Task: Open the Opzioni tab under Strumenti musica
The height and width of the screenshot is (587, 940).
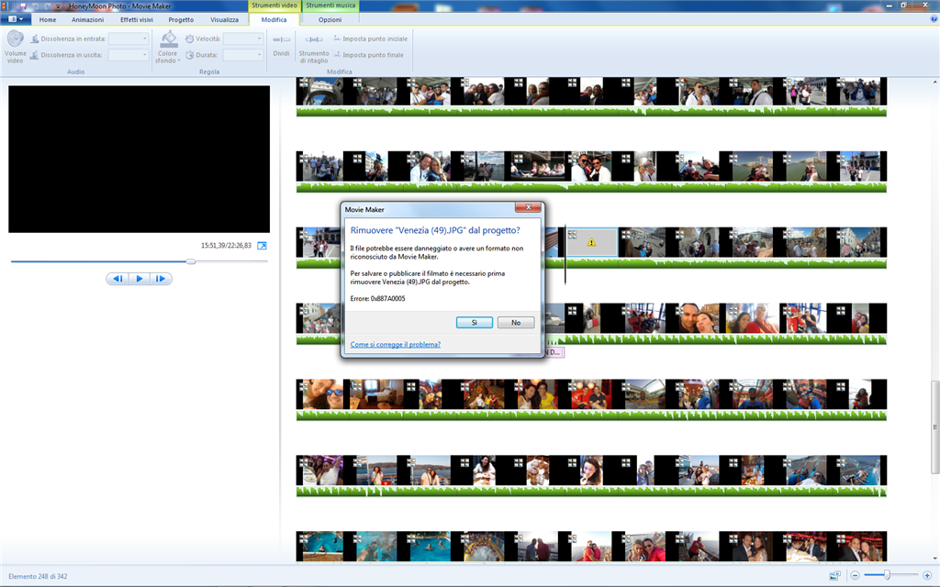Action: (x=330, y=20)
